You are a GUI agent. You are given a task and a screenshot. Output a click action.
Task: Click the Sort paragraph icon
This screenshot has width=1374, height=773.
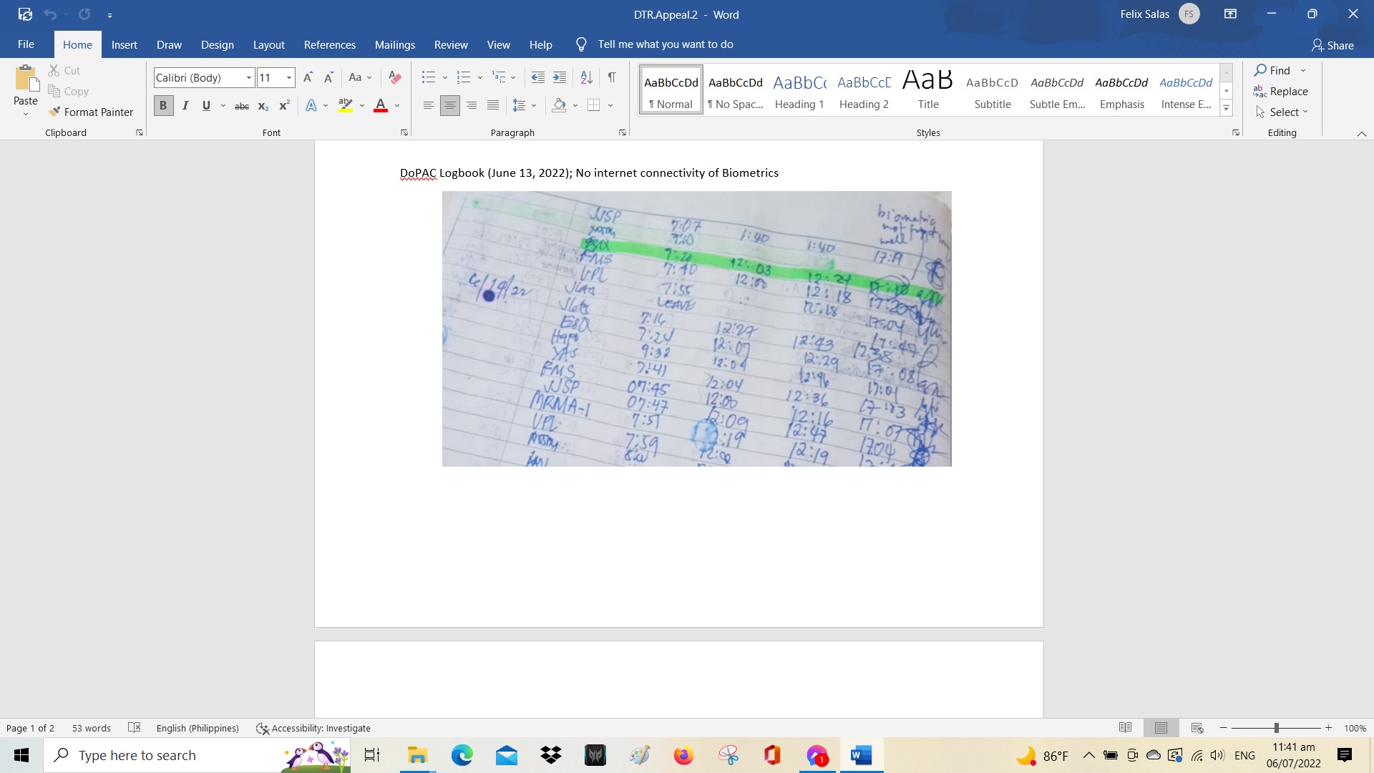point(586,77)
